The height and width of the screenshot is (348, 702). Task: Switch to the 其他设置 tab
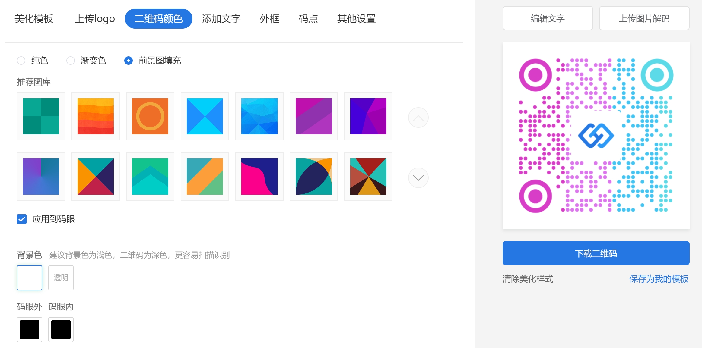click(356, 19)
